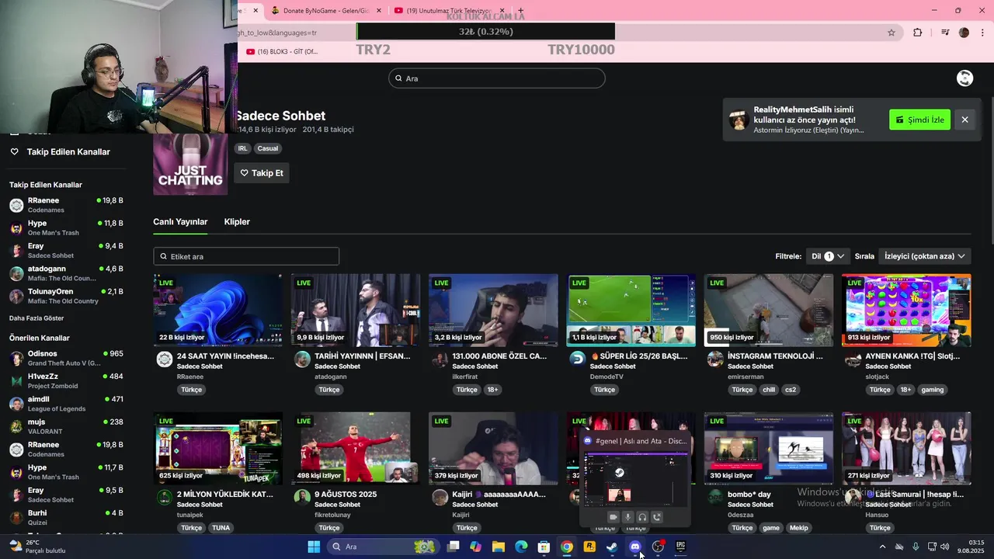Open the Epic Games launcher icon

click(x=680, y=547)
